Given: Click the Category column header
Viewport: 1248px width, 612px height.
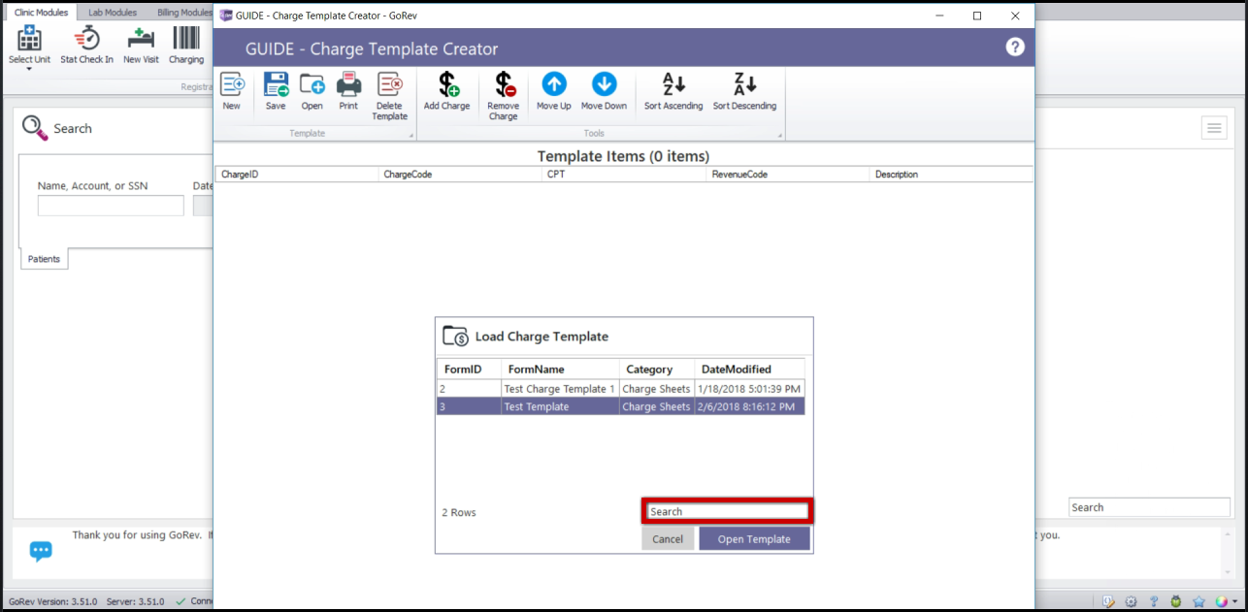Looking at the screenshot, I should [x=657, y=369].
